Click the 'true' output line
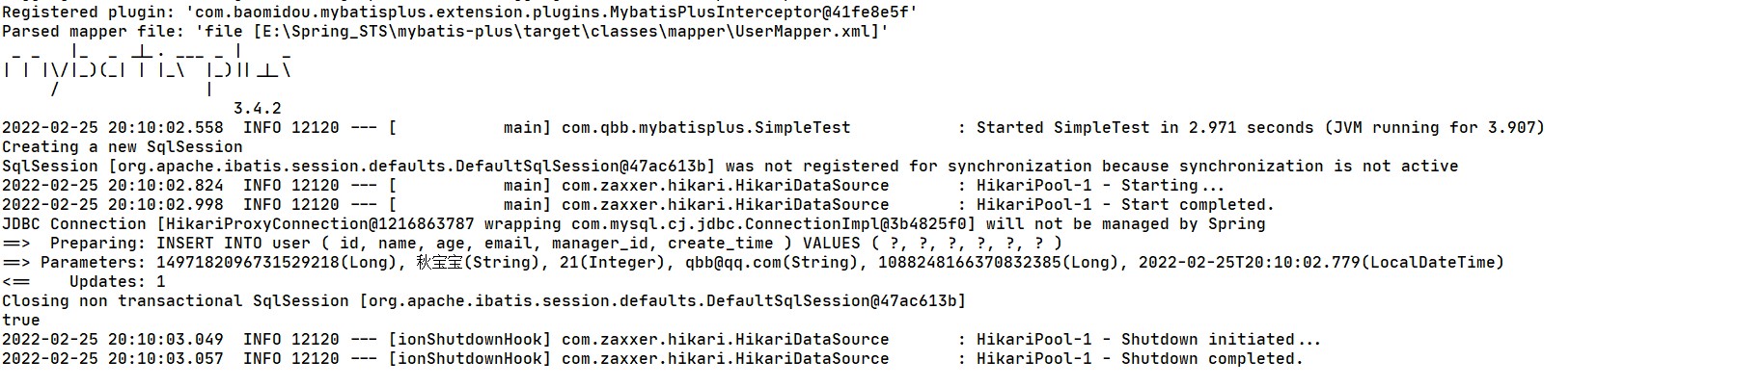The image size is (1763, 387). coord(21,321)
